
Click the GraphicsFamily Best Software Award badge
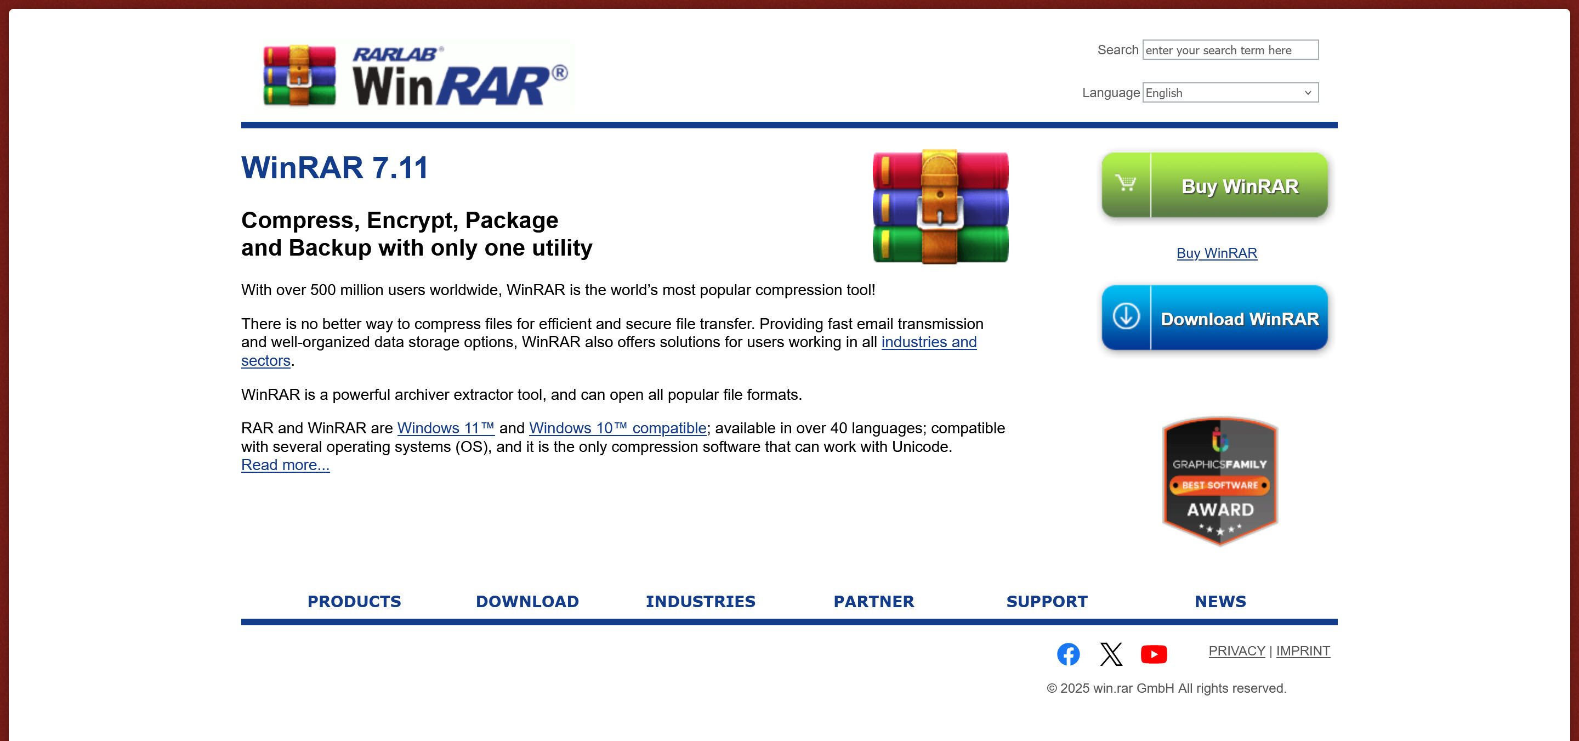point(1220,482)
